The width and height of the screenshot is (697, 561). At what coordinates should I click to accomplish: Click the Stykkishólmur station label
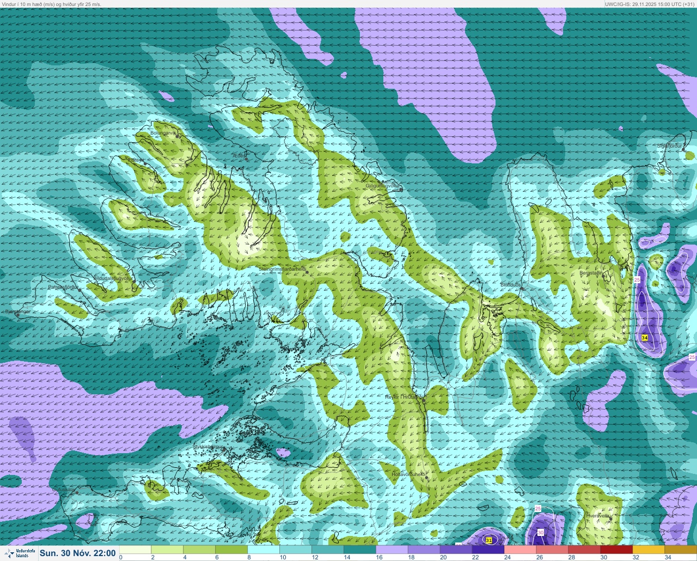click(209, 447)
